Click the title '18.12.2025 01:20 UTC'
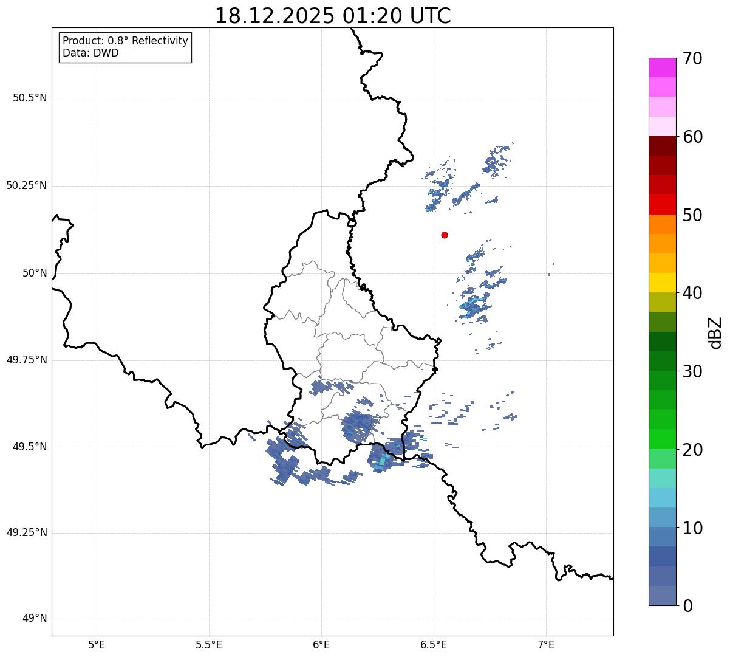The image size is (730, 657). 333,16
